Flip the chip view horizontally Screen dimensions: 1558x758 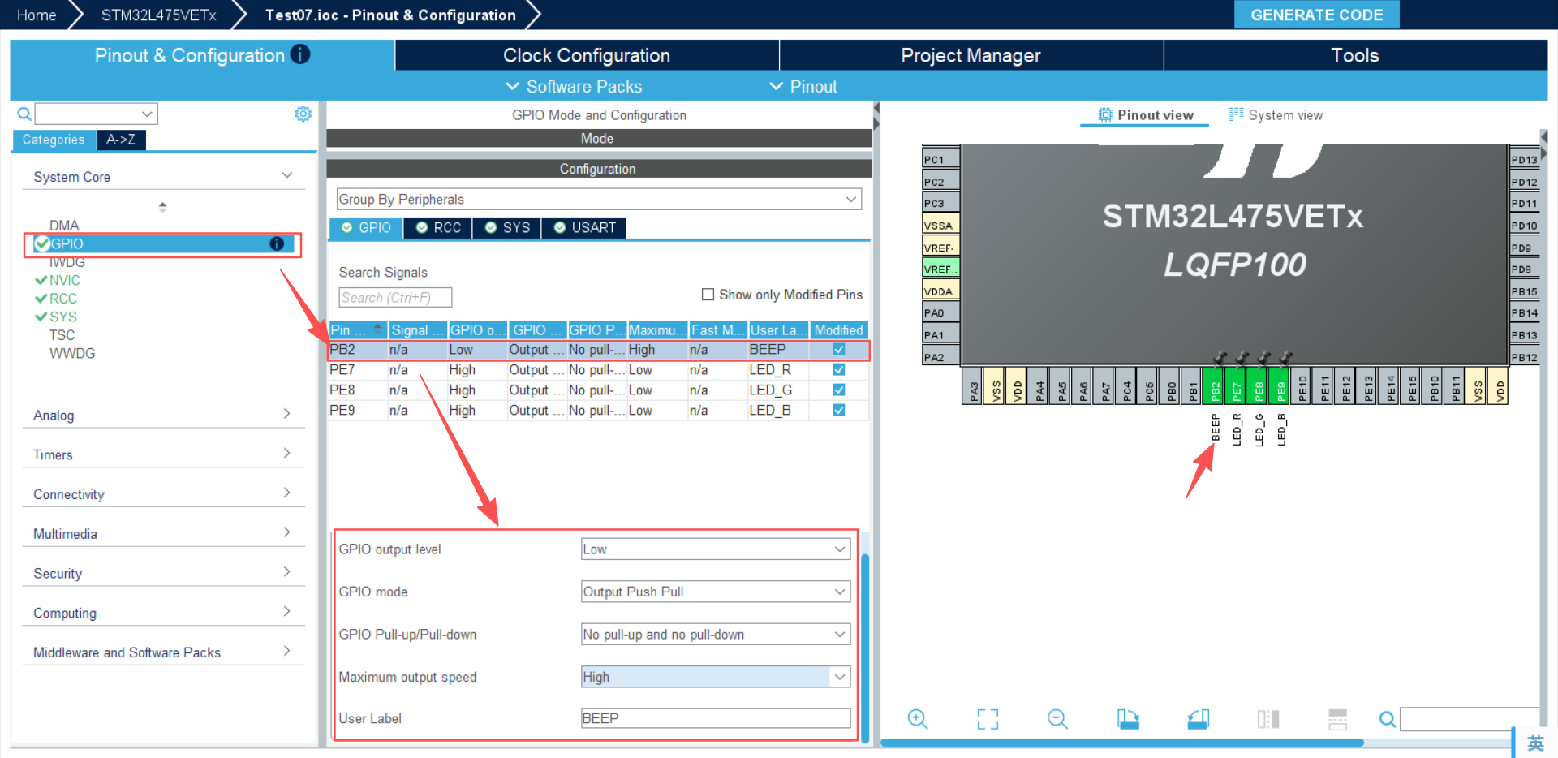click(x=1268, y=719)
